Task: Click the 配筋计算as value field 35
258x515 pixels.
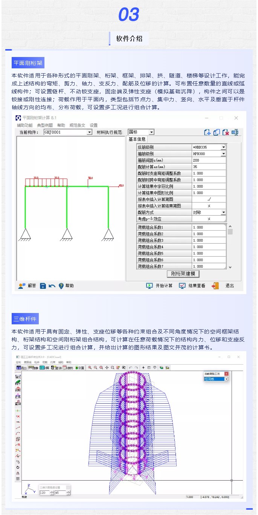Action: 209,167
